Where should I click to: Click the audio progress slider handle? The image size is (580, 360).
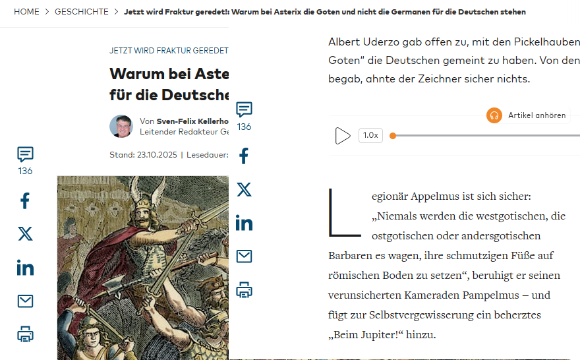[393, 136]
